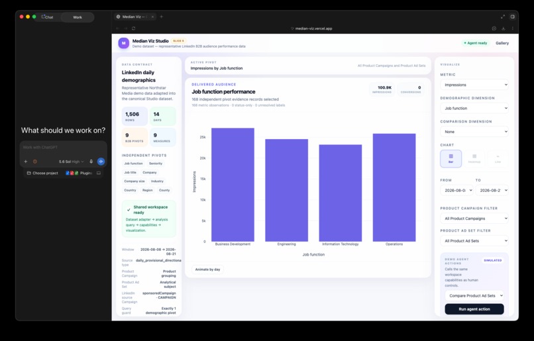The image size is (534, 341).
Task: Click the plus attach icon in chat box
Action: (x=26, y=162)
